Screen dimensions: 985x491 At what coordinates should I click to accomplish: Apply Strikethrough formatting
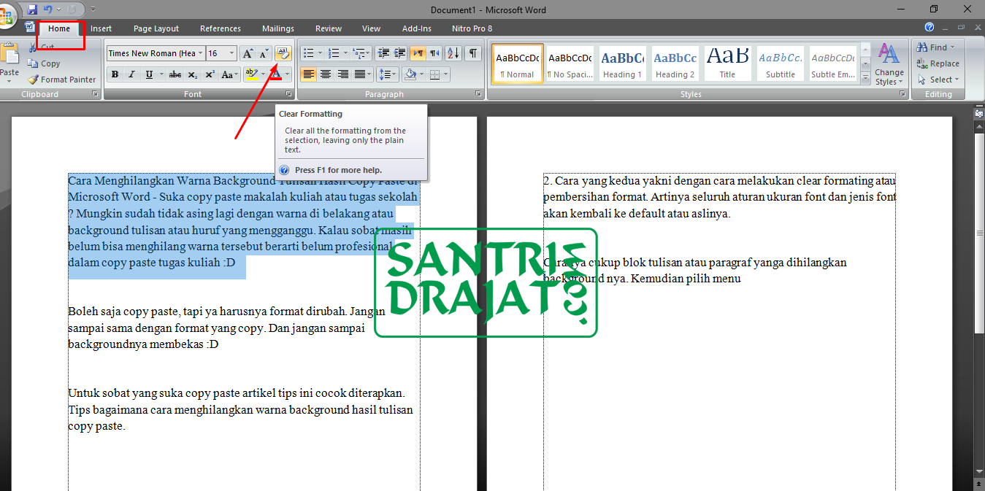pos(175,74)
